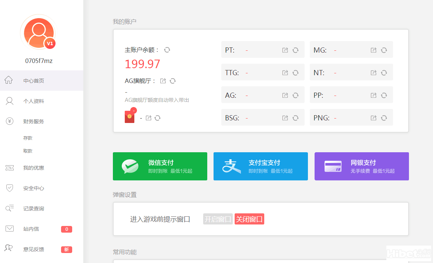Image resolution: width=433 pixels, height=263 pixels.
Task: Pay with 微信支付 button
Action: pyautogui.click(x=160, y=166)
